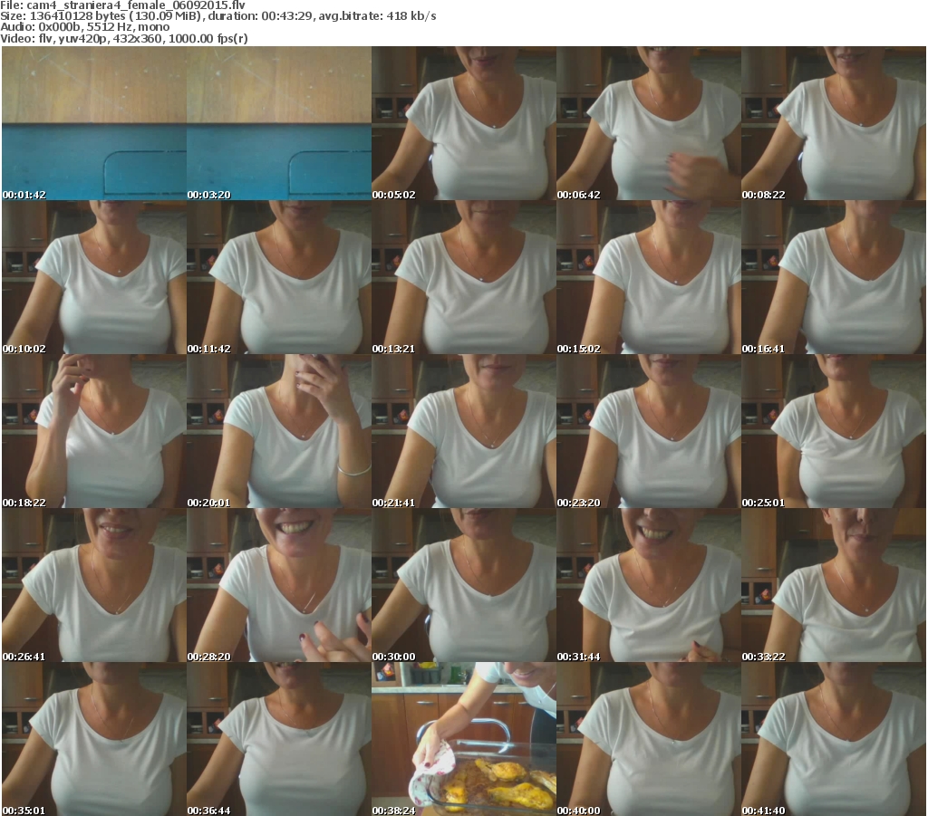The image size is (928, 816).
Task: Click the 00:15:02 frame
Action: tap(649, 277)
